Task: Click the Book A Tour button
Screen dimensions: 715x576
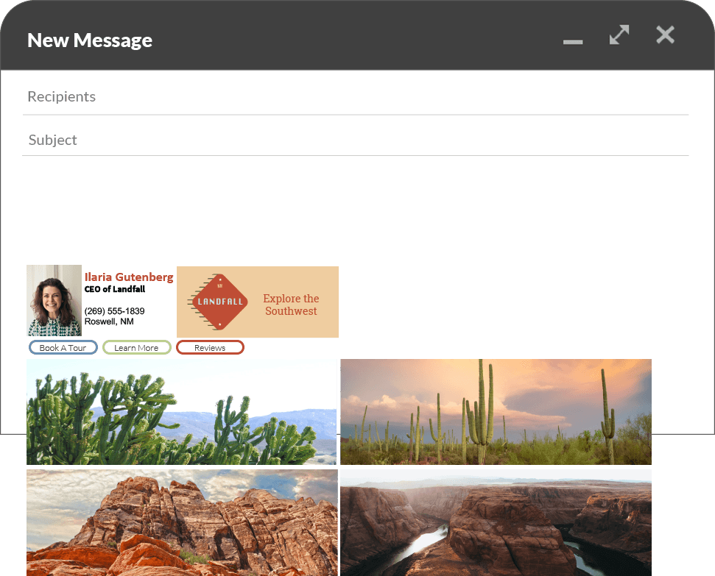Action: [63, 348]
